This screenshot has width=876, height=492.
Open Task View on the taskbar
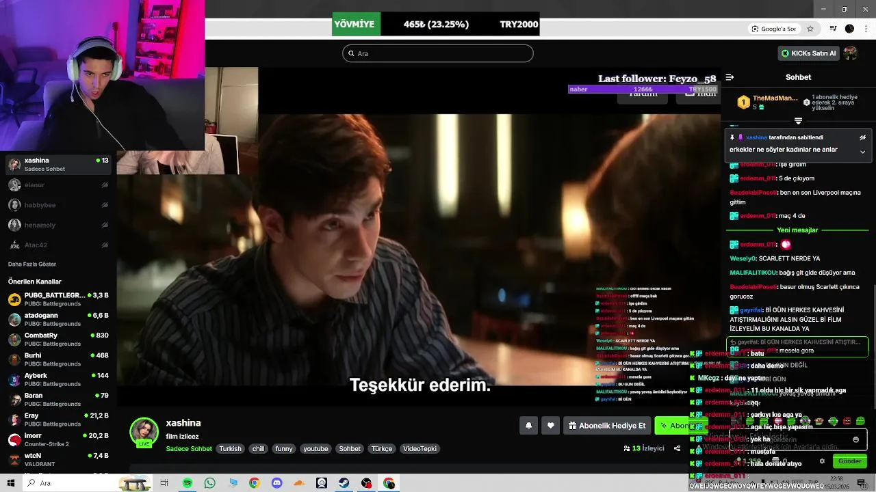(164, 483)
